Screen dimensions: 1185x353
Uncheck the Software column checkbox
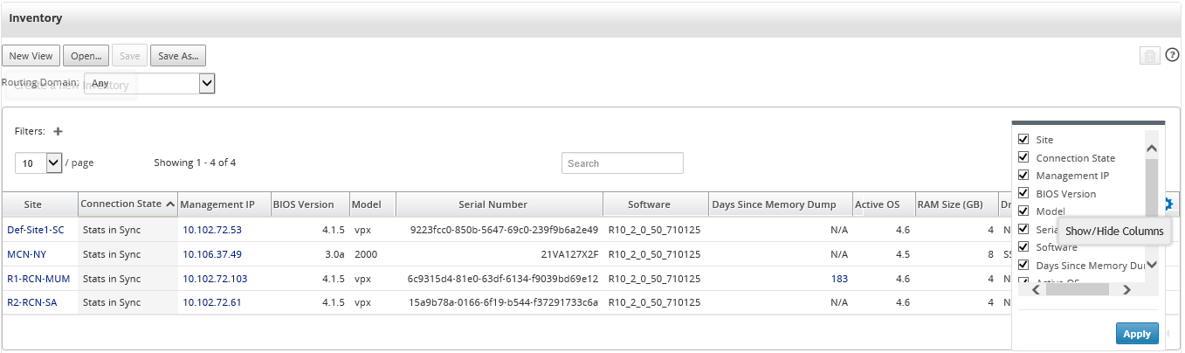point(1023,246)
